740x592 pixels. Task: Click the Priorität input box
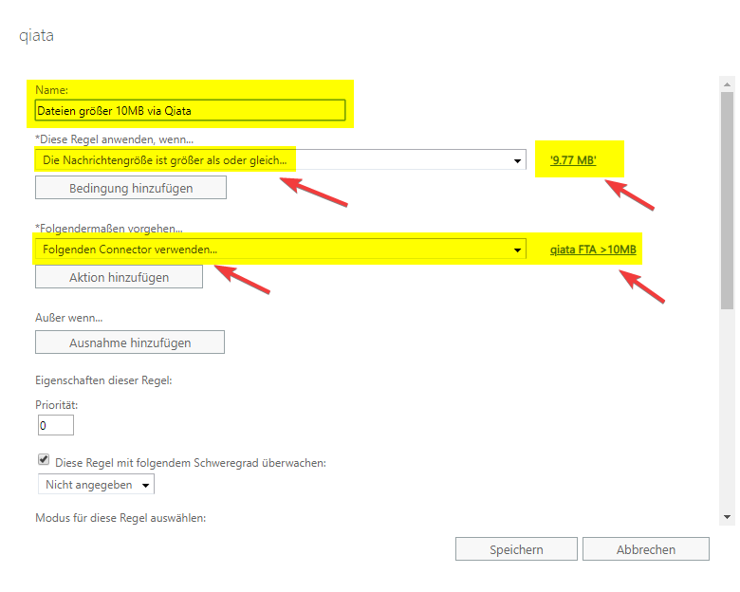pos(55,425)
